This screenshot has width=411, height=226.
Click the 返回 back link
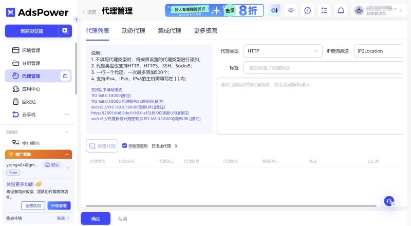[x=89, y=12]
